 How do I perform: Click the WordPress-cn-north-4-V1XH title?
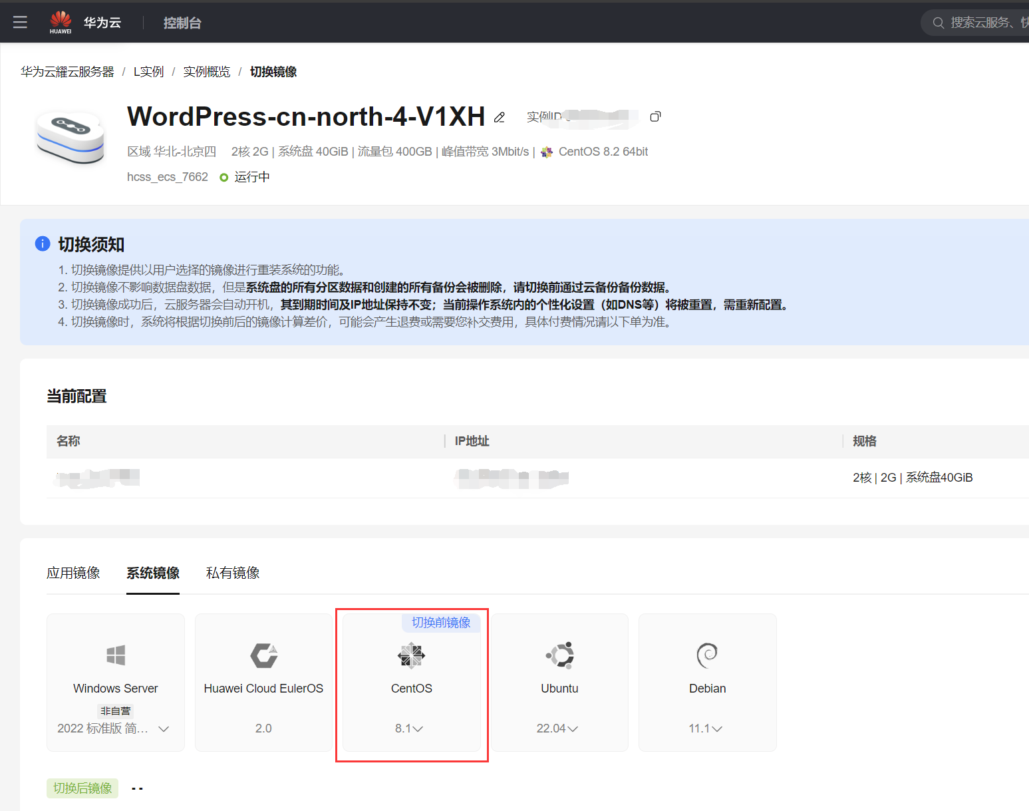306,116
